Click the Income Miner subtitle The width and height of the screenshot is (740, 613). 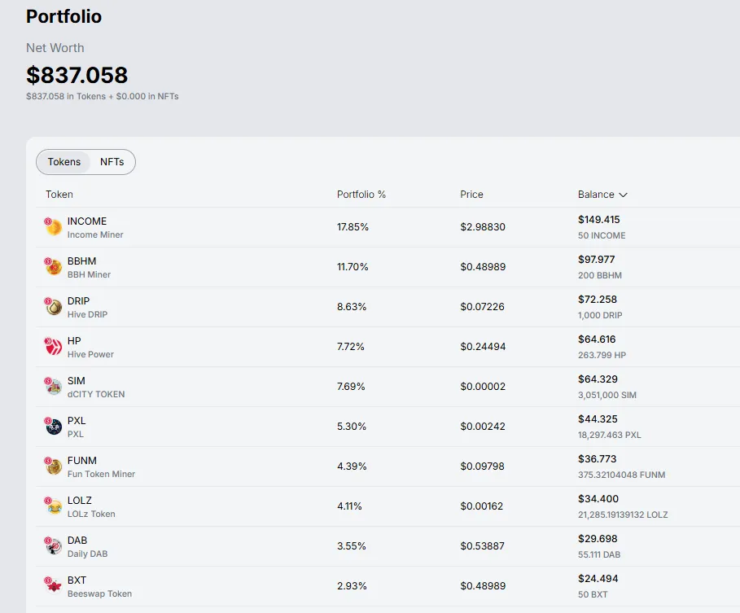click(x=95, y=234)
